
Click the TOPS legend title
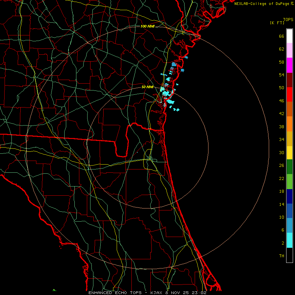[288, 20]
